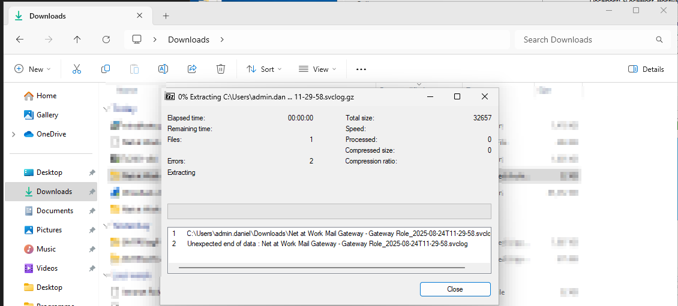Image resolution: width=678 pixels, height=306 pixels.
Task: Select Documents in the navigation pane
Action: tap(54, 211)
